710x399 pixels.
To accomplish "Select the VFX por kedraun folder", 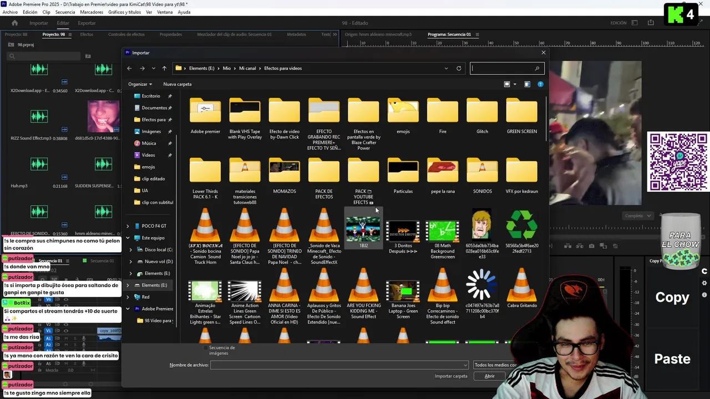I will pos(521,176).
